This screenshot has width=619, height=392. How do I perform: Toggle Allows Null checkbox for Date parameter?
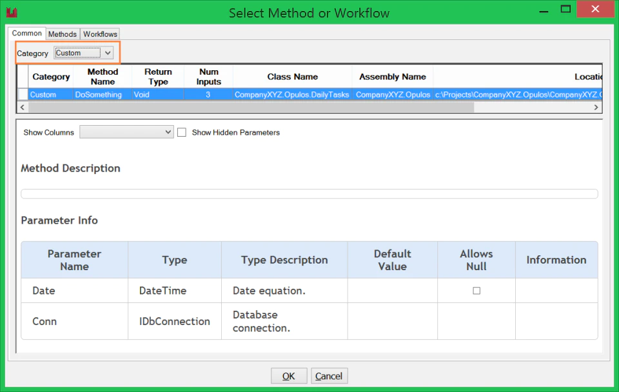(477, 291)
